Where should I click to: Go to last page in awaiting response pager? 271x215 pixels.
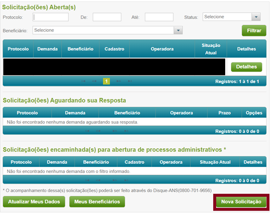[x=126, y=131]
